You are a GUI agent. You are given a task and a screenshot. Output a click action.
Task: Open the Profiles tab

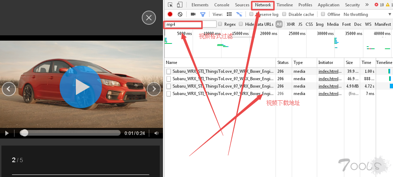pos(305,5)
